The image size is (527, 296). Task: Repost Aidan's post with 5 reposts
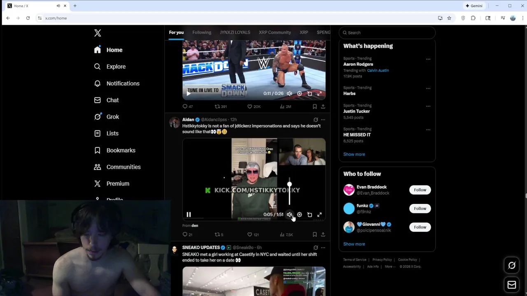219,235
